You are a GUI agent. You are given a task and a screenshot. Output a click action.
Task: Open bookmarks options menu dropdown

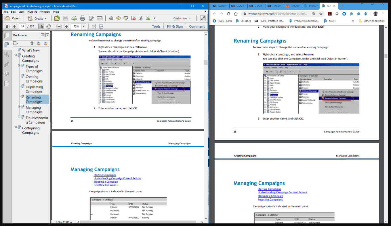pyautogui.click(x=16, y=43)
